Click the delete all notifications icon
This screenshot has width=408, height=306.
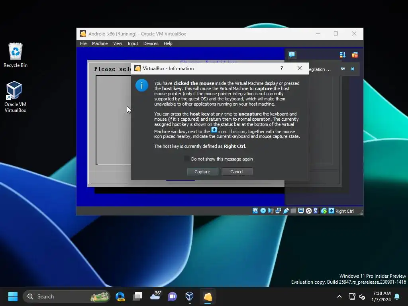(x=355, y=55)
